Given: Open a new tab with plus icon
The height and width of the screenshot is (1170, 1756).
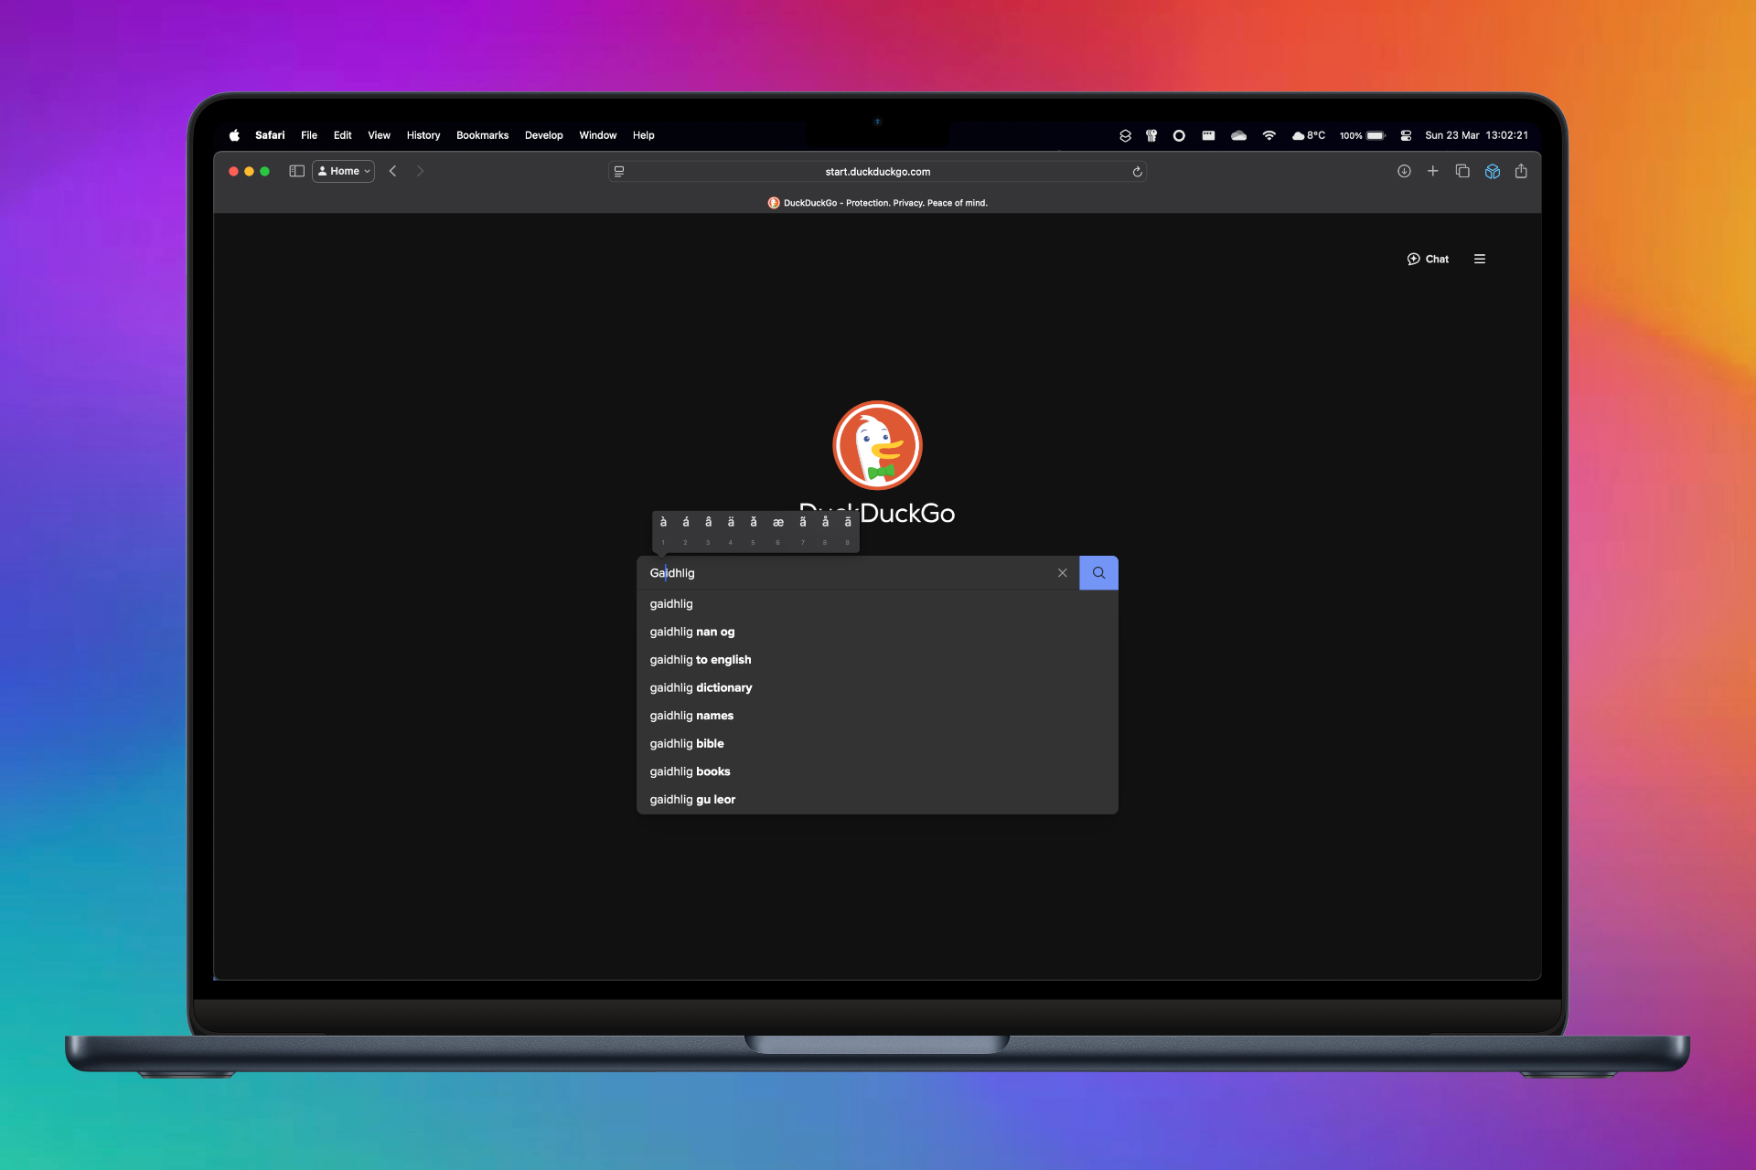Looking at the screenshot, I should pyautogui.click(x=1433, y=171).
